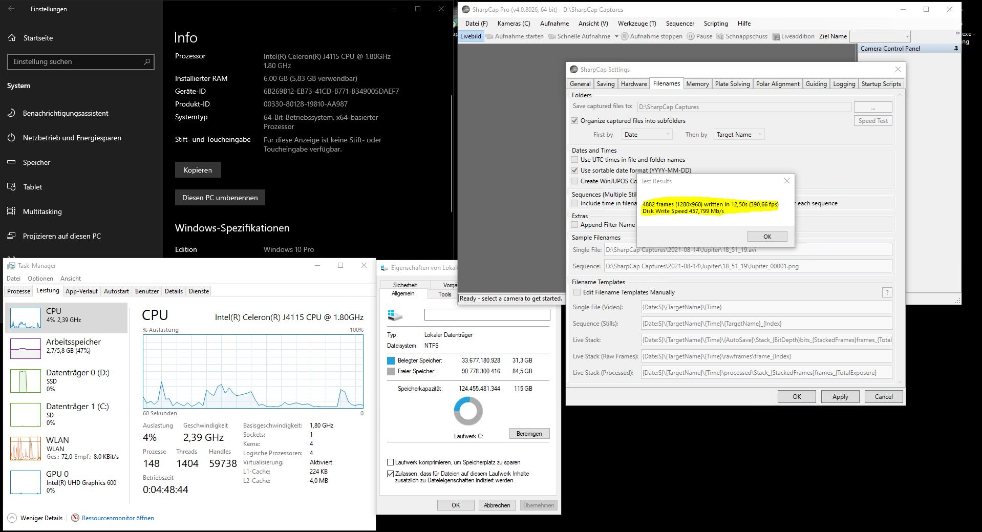
Task: Open the Scripting menu in SharpCap
Action: pos(716,24)
